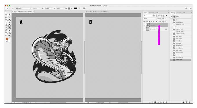Align text right
Image resolution: width=197 pixels, height=108 pixels.
pos(72,8)
